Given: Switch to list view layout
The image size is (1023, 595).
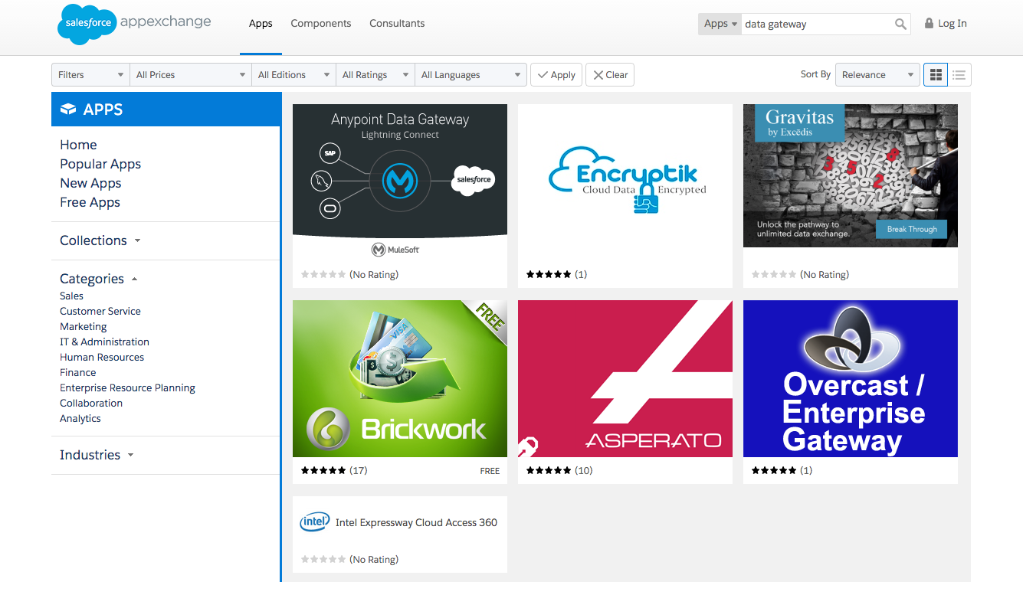Looking at the screenshot, I should (x=959, y=74).
